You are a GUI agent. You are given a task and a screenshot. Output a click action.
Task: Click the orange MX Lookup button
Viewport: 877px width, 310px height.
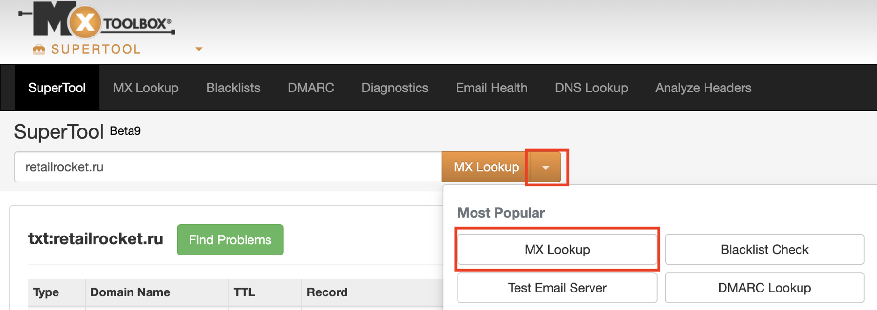[486, 167]
